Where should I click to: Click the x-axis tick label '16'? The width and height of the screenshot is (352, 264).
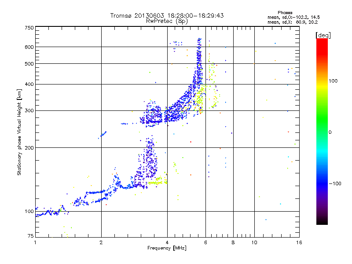click(x=299, y=242)
